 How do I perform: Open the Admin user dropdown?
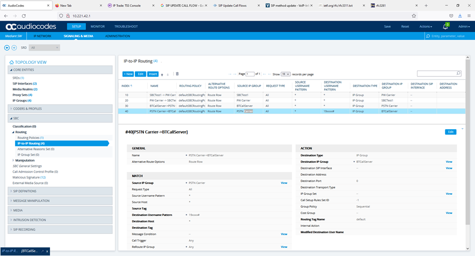coord(464,27)
